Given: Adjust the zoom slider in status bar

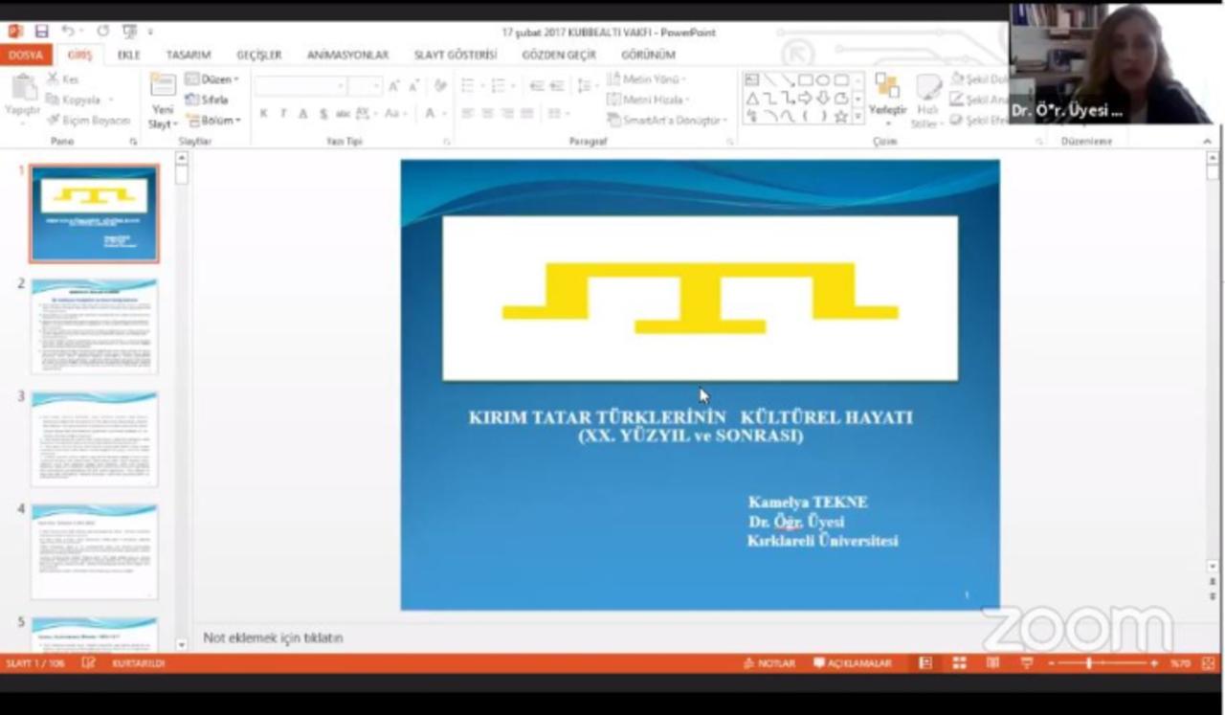Looking at the screenshot, I should tap(1089, 663).
